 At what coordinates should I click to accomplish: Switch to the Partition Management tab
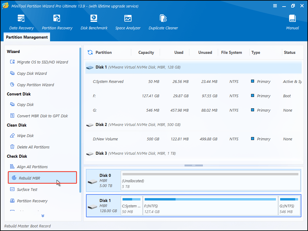click(27, 37)
